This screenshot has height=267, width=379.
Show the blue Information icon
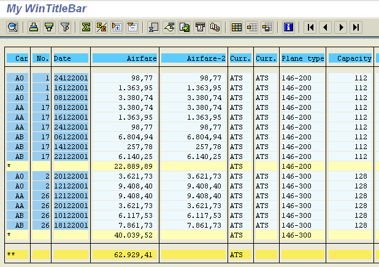click(289, 27)
